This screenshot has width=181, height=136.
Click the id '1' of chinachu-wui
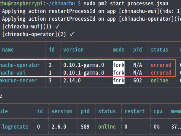pyautogui.click(x=50, y=73)
